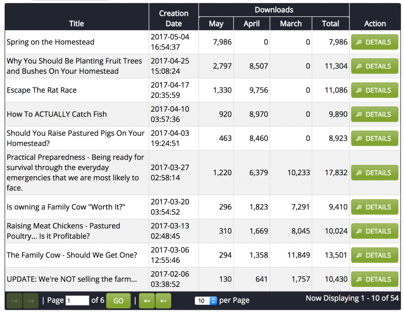Open Details for the Practical Preparedness episode
The image size is (404, 313).
[x=374, y=173]
